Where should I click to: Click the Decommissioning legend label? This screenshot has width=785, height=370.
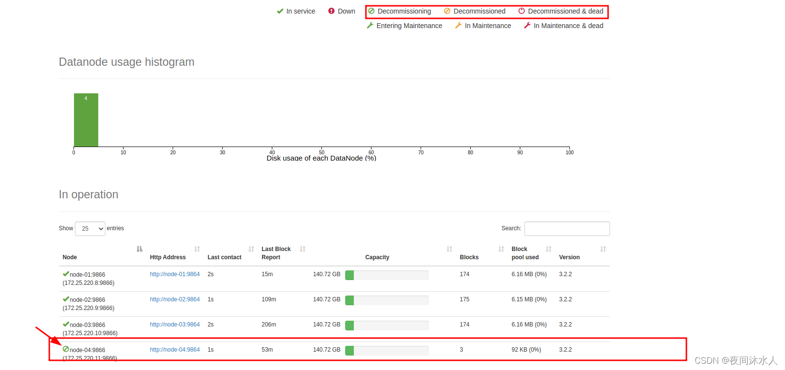tap(404, 11)
